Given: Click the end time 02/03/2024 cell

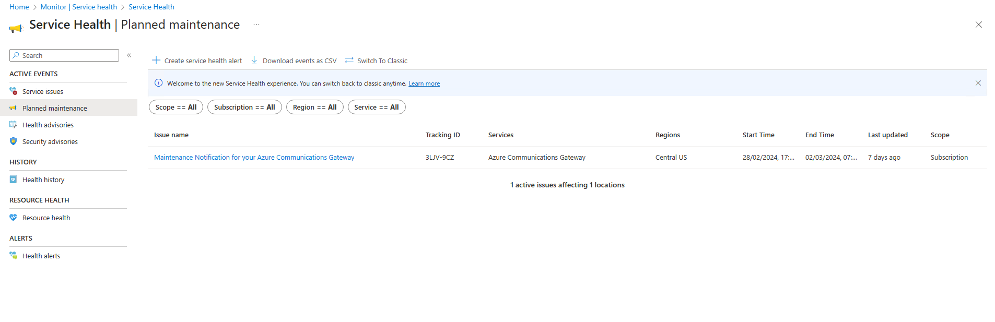Looking at the screenshot, I should (x=831, y=157).
